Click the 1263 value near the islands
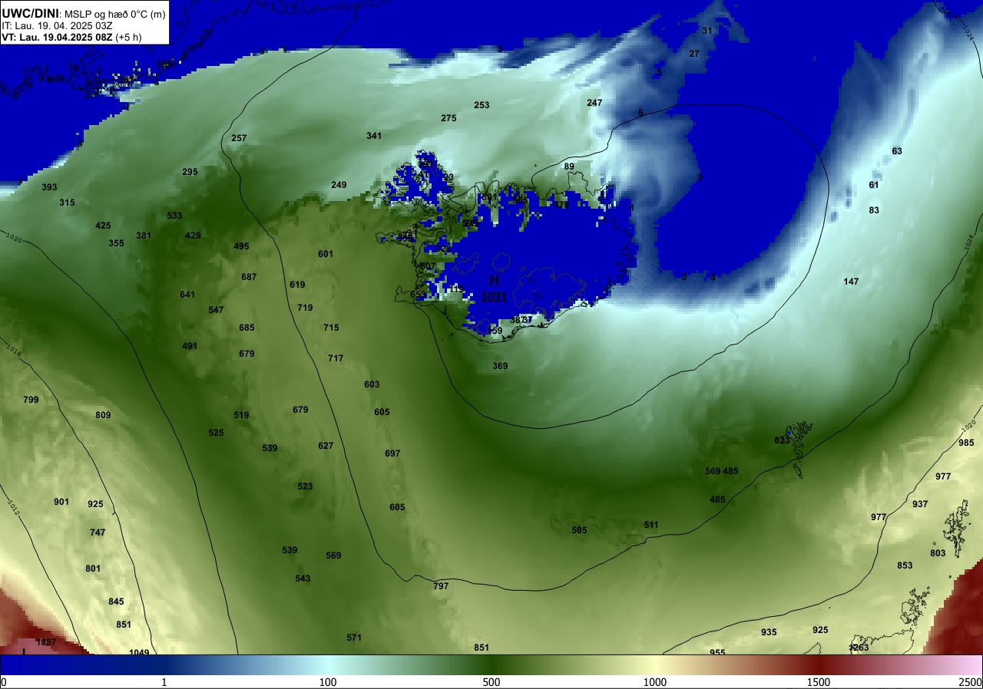983x689 pixels. pyautogui.click(x=859, y=648)
